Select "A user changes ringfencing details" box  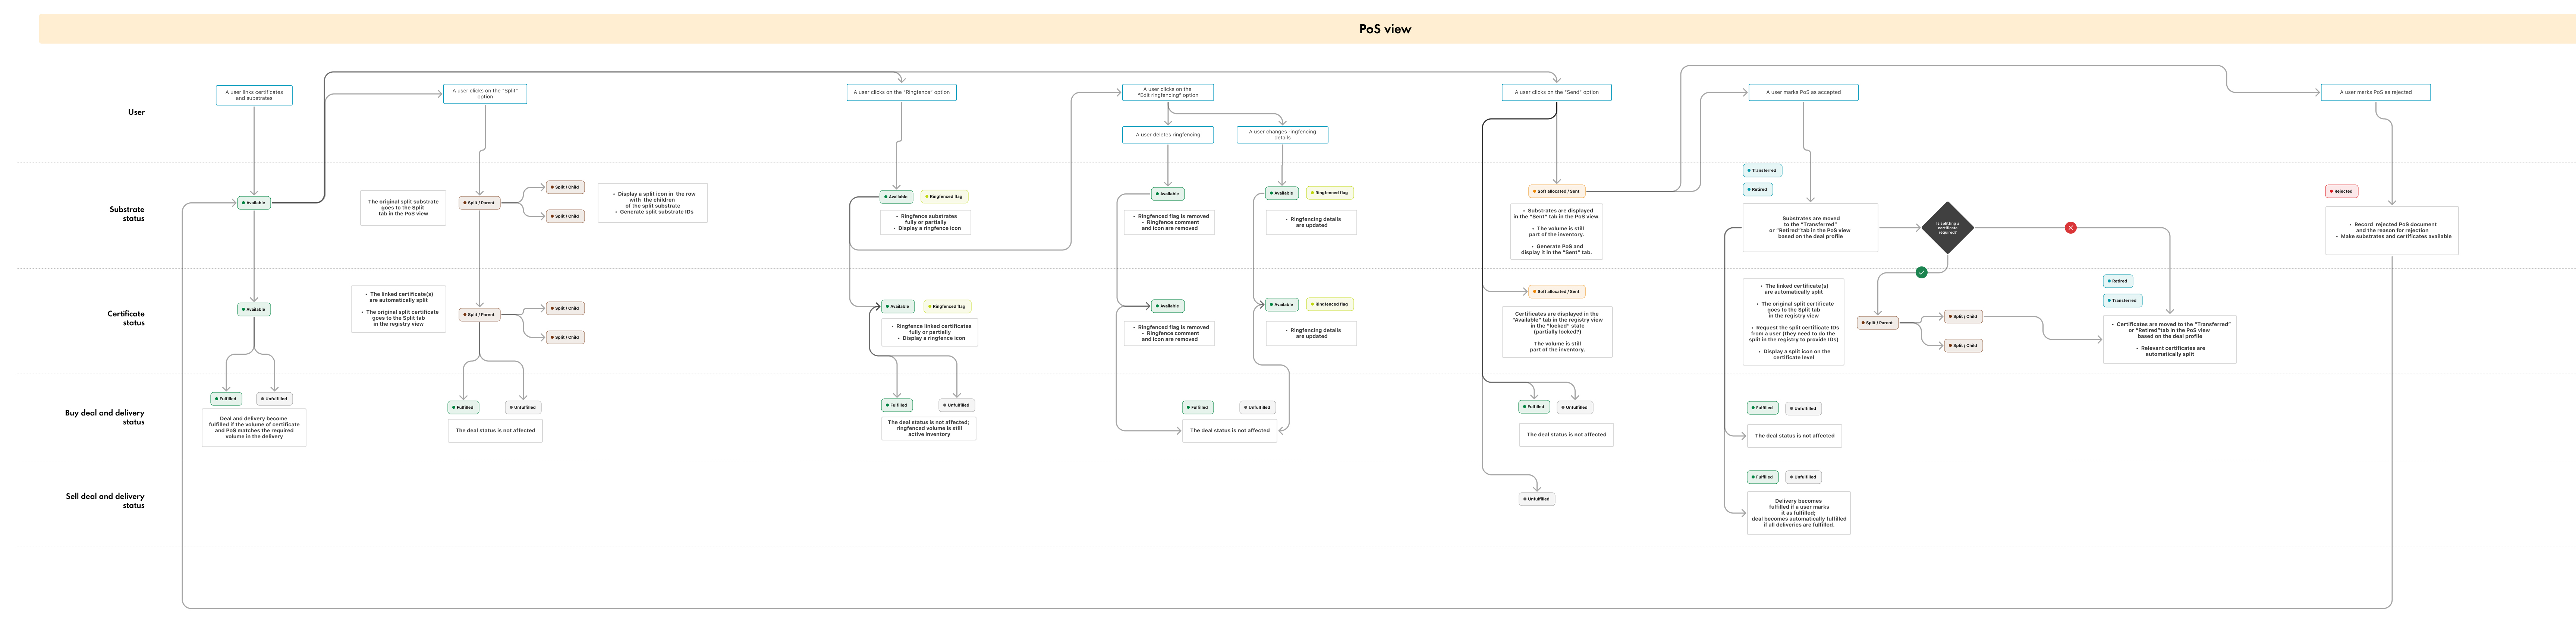[1282, 135]
